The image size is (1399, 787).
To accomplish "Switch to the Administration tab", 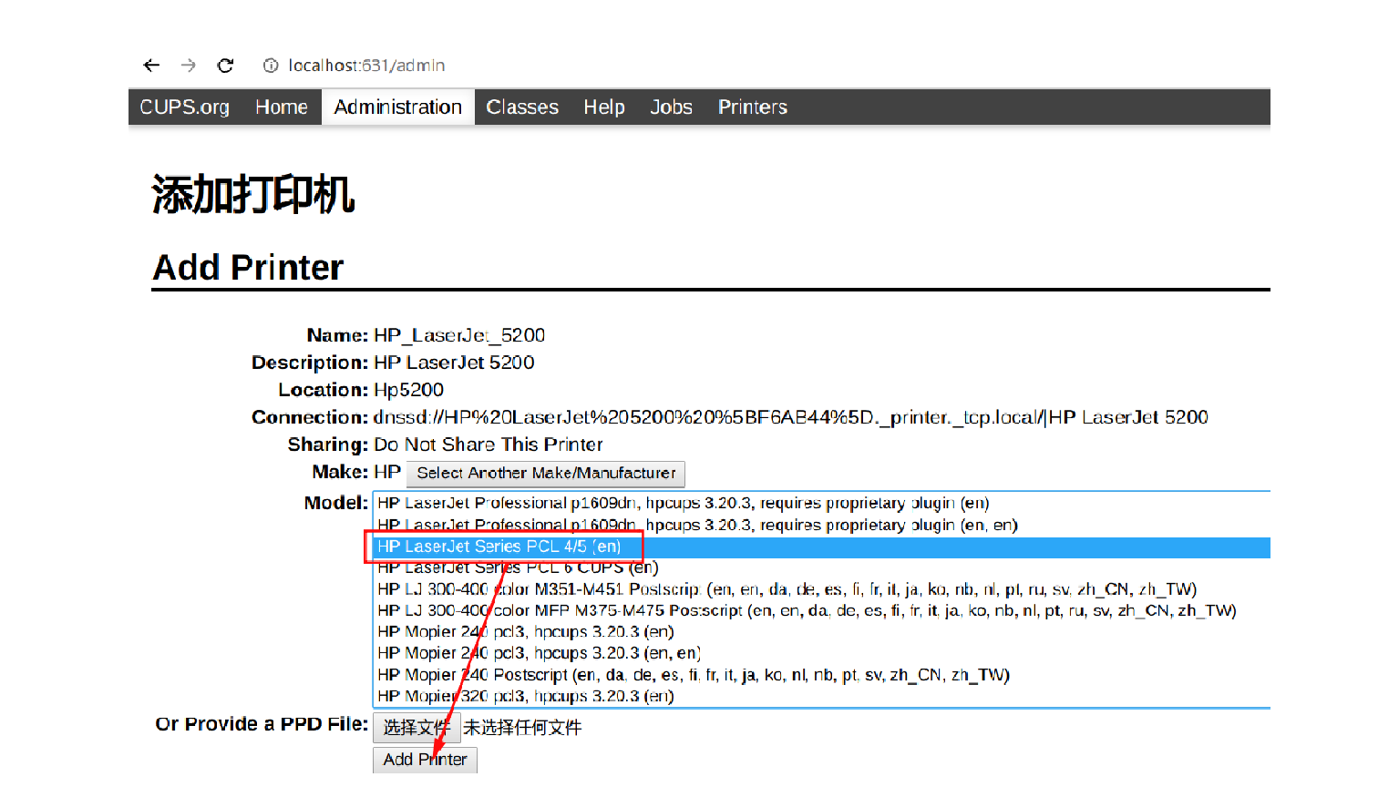I will coord(397,107).
